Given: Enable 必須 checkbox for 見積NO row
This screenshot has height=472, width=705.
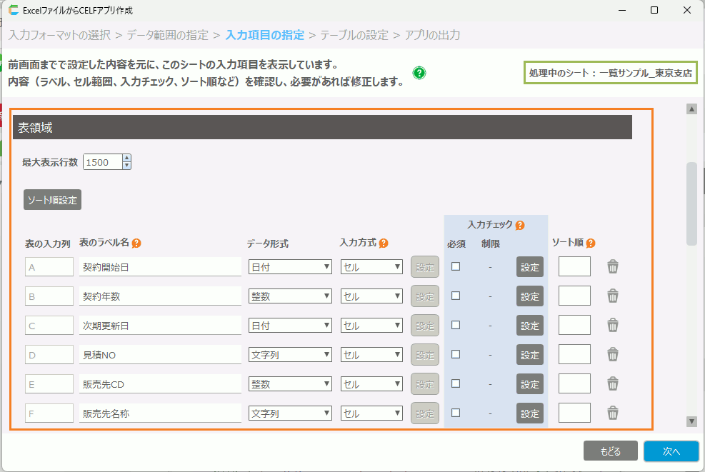Looking at the screenshot, I should 456,354.
